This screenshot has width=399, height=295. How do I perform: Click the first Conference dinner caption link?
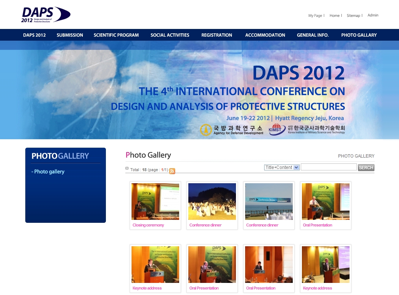pyautogui.click(x=205, y=225)
